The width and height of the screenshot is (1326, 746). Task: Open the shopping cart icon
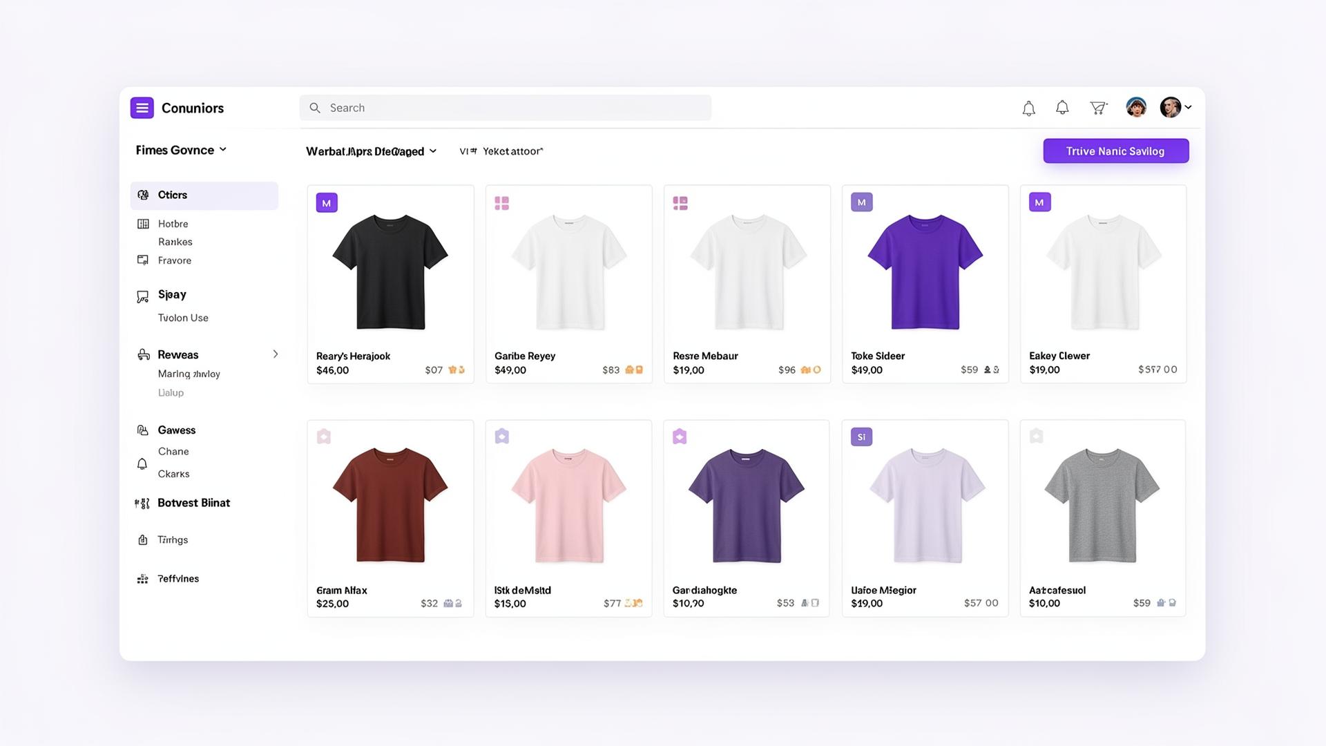click(x=1098, y=108)
